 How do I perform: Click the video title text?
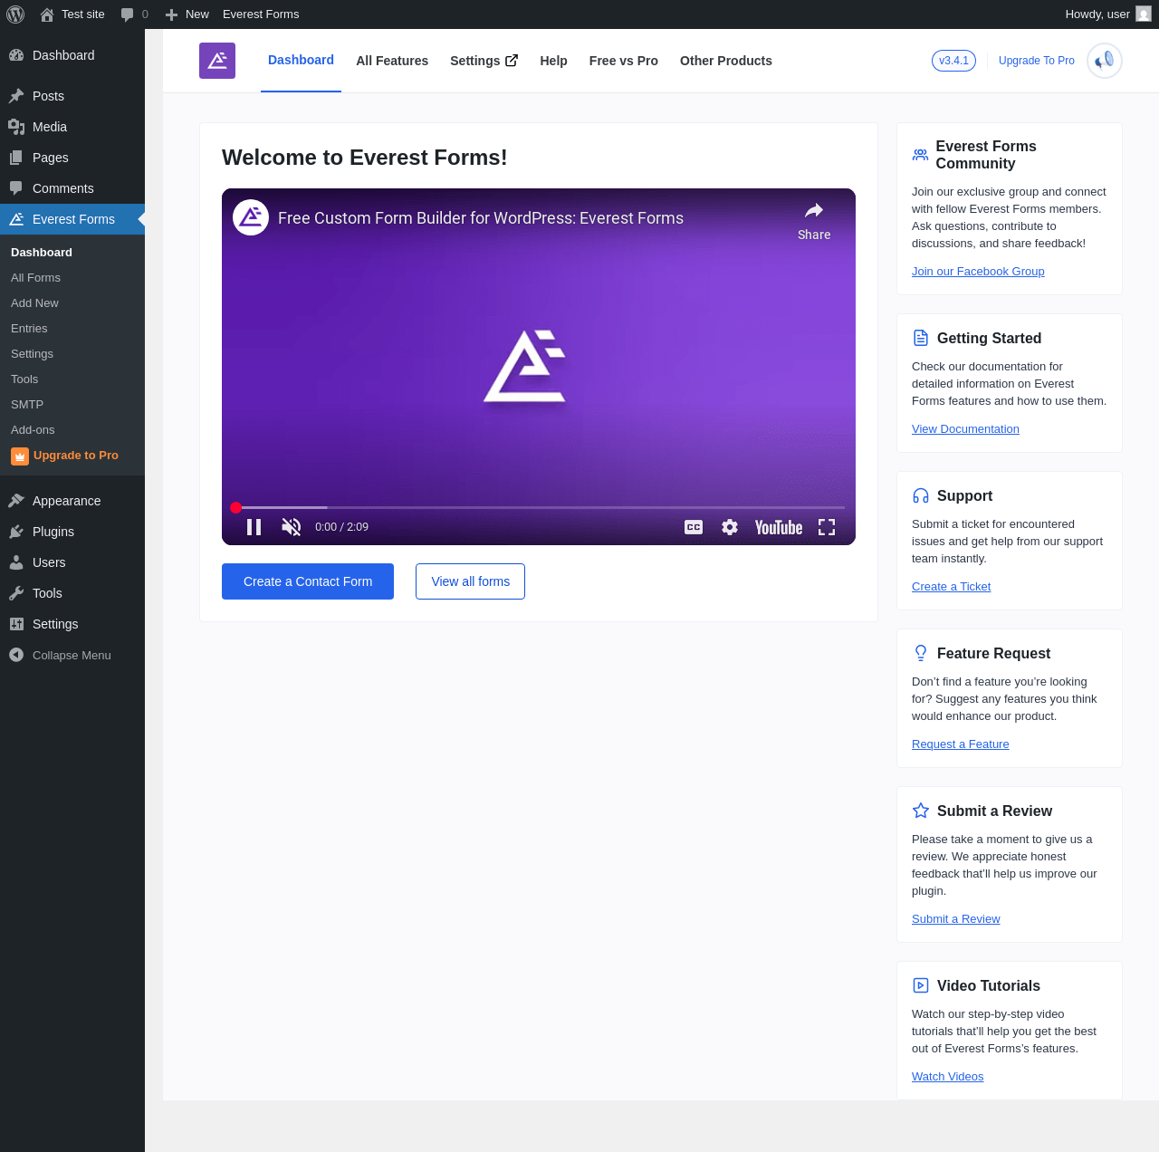pyautogui.click(x=481, y=218)
